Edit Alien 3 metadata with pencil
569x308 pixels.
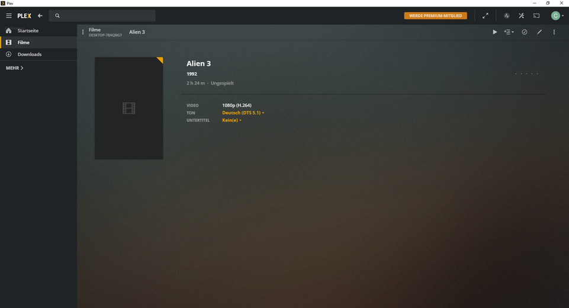click(x=539, y=32)
